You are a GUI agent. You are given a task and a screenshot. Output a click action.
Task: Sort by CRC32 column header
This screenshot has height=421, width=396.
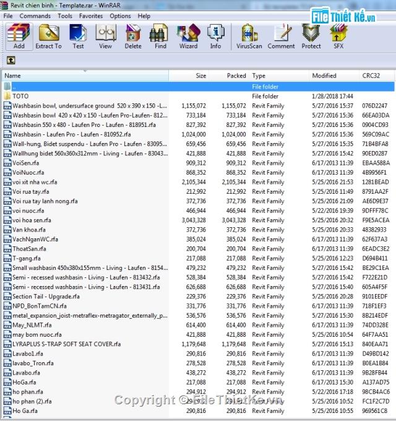(377, 76)
